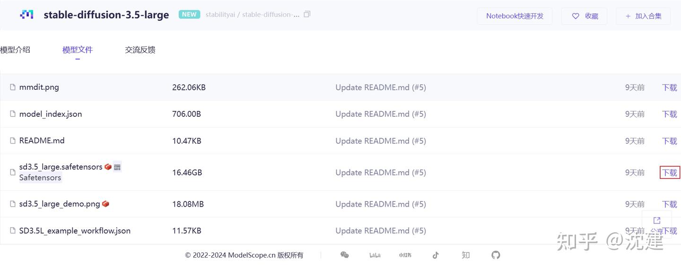Copy the model ID stabilityai/stable-diffusion

[307, 14]
